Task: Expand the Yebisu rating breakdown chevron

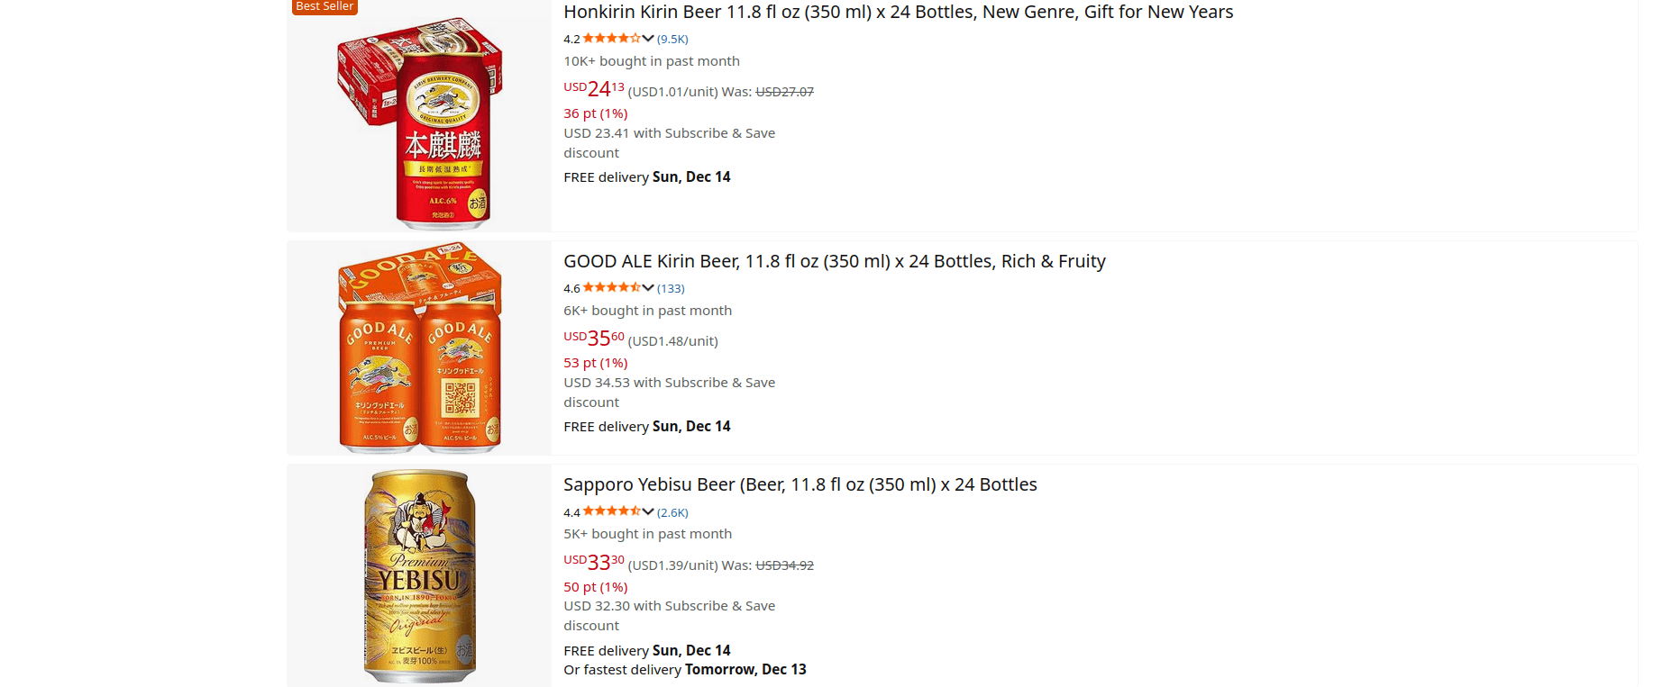Action: [648, 511]
